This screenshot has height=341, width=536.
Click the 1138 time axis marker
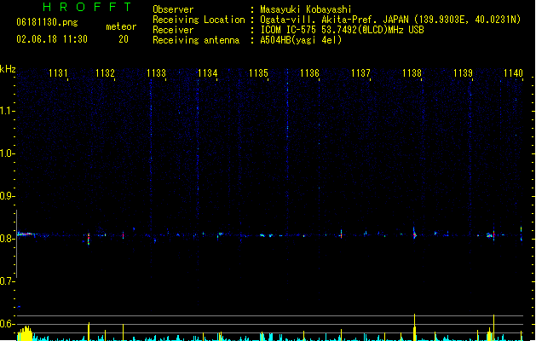click(x=412, y=73)
